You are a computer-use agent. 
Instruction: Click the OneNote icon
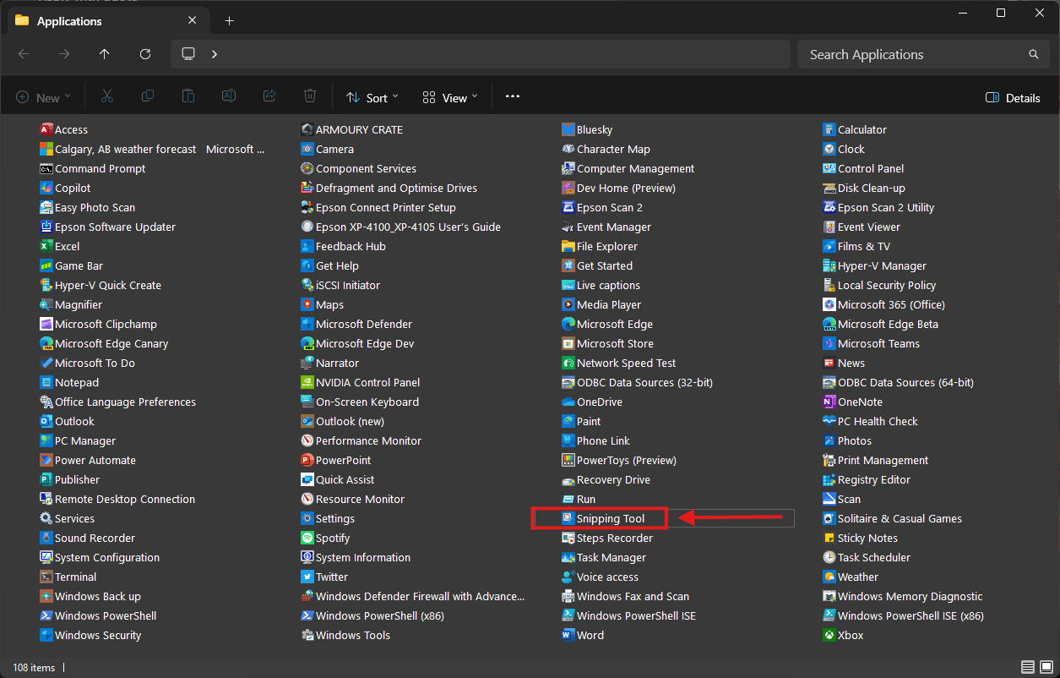(830, 402)
